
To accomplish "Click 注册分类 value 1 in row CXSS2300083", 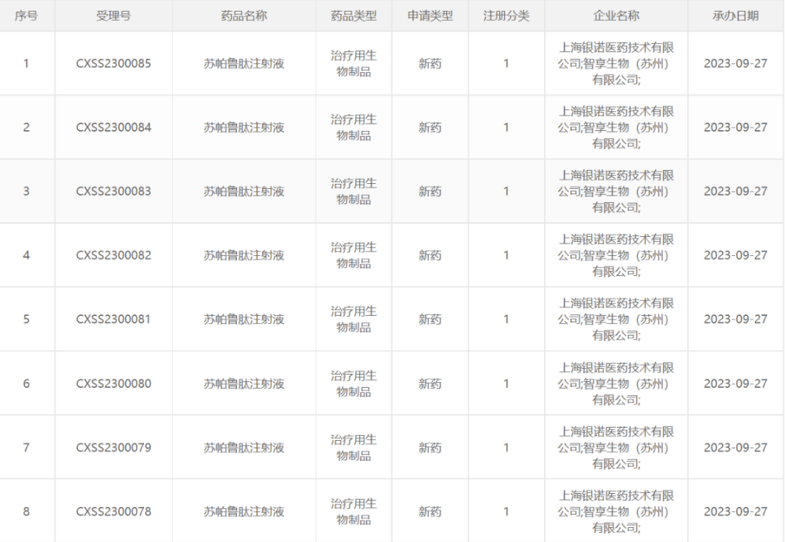I will pos(506,191).
